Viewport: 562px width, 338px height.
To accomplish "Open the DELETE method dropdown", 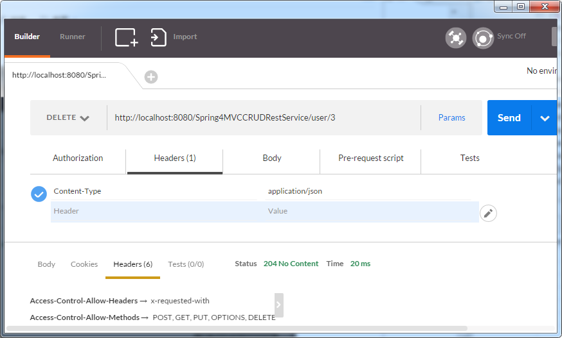I will (68, 117).
